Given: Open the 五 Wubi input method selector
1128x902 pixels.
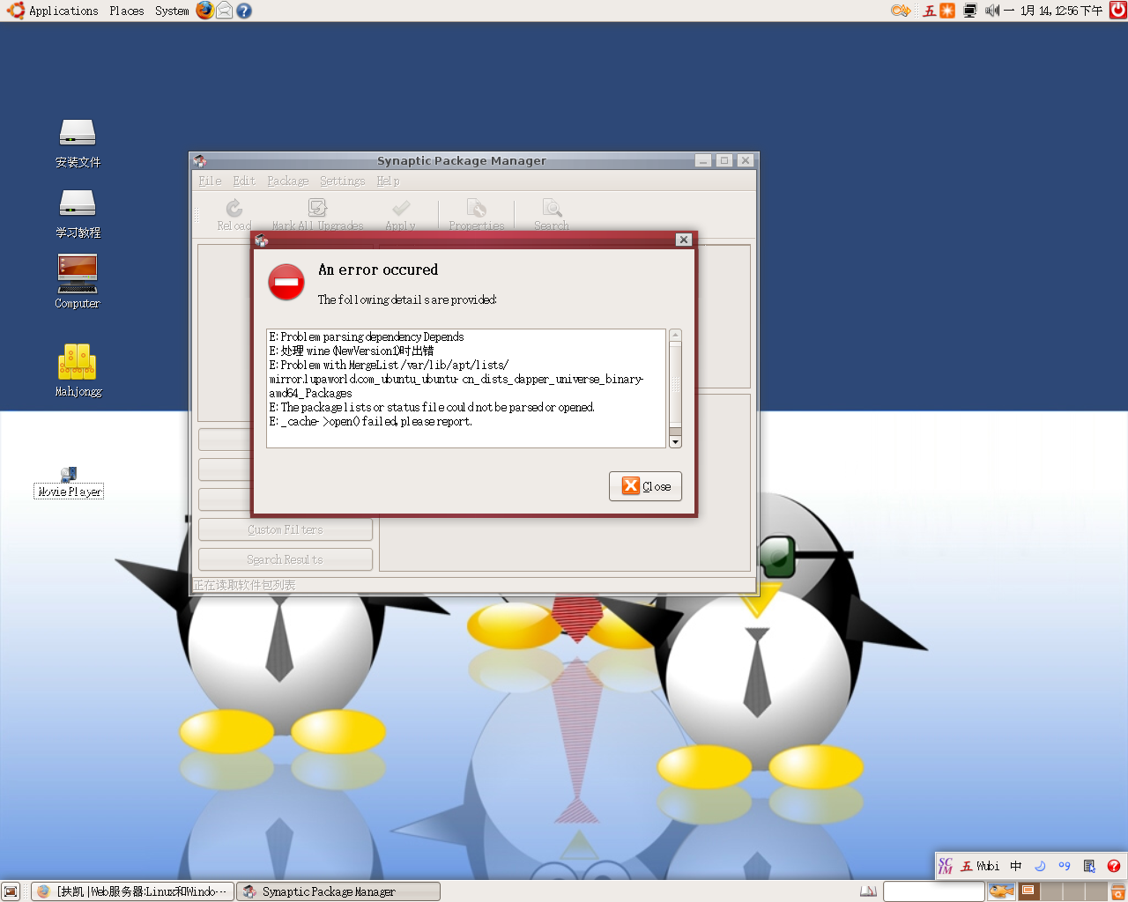Looking at the screenshot, I should click(980, 866).
